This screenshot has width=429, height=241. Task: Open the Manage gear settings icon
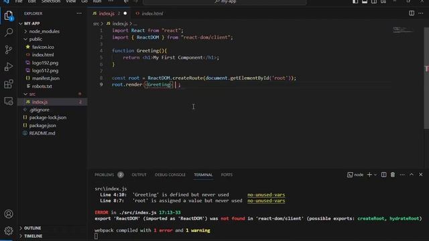pyautogui.click(x=9, y=231)
